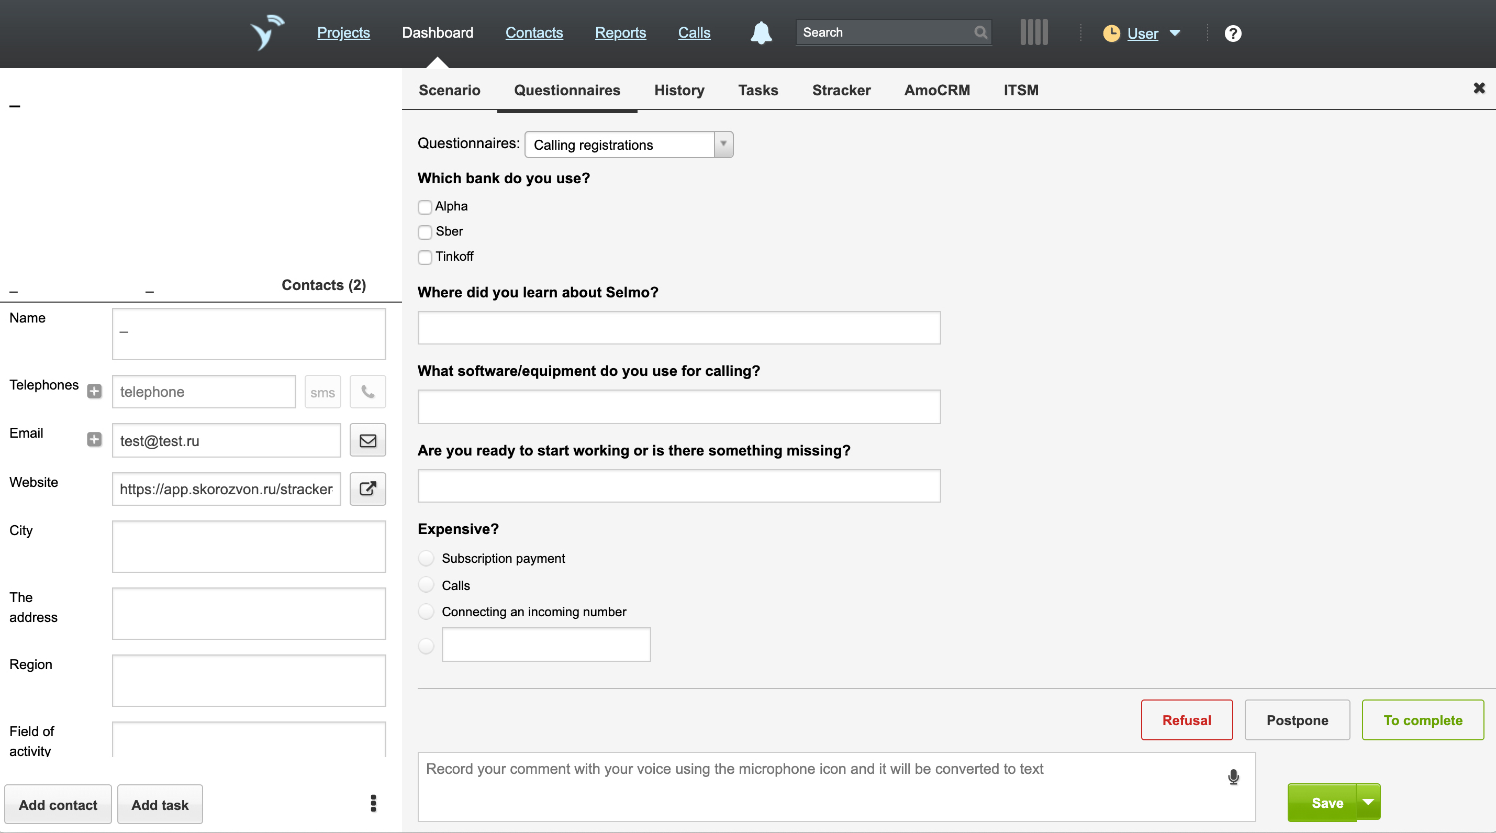Select the Subscription payment radio option

426,558
